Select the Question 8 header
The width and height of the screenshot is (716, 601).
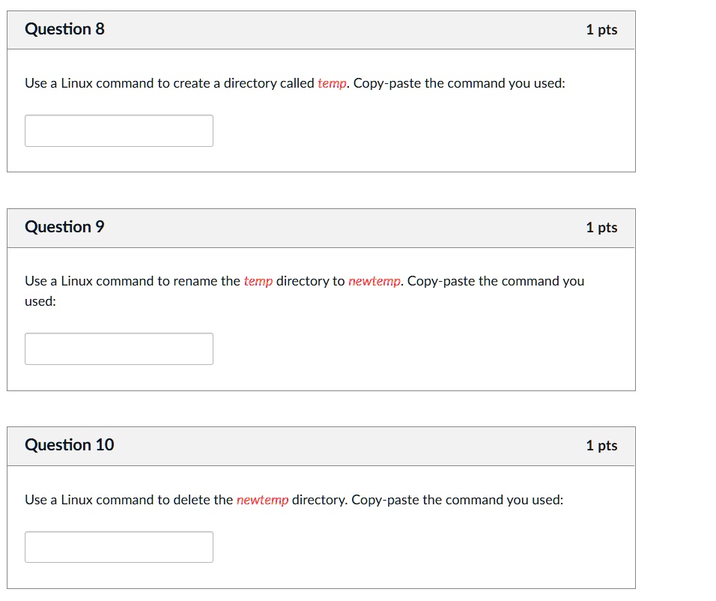64,29
